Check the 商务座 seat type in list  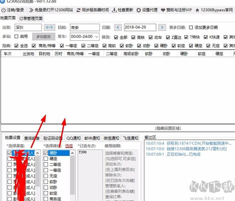pos(46,199)
